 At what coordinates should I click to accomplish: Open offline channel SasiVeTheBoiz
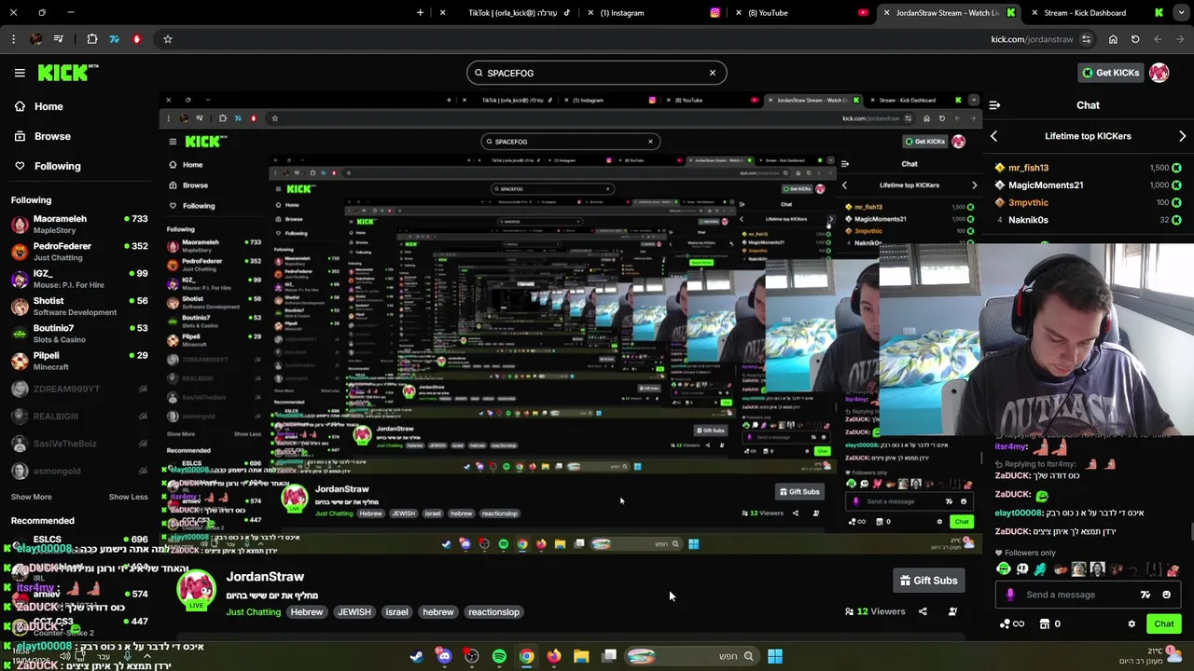pos(79,444)
